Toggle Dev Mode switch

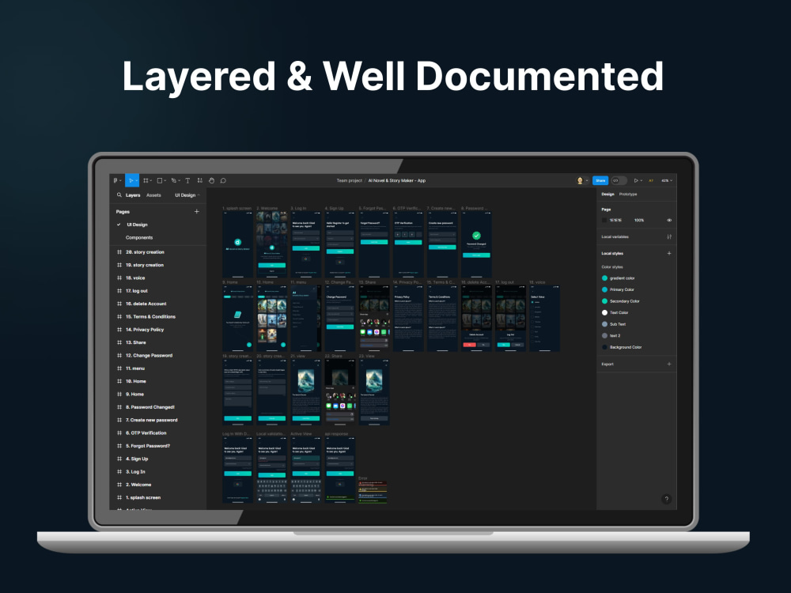(619, 180)
